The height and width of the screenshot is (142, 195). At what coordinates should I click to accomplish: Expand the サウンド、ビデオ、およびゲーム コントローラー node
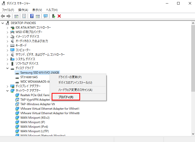click(x=7, y=55)
